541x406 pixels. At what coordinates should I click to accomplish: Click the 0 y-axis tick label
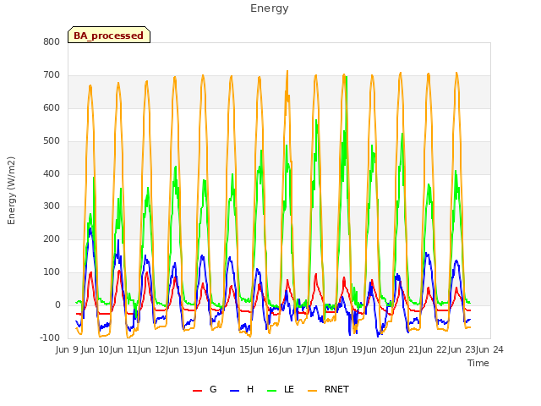click(x=57, y=304)
